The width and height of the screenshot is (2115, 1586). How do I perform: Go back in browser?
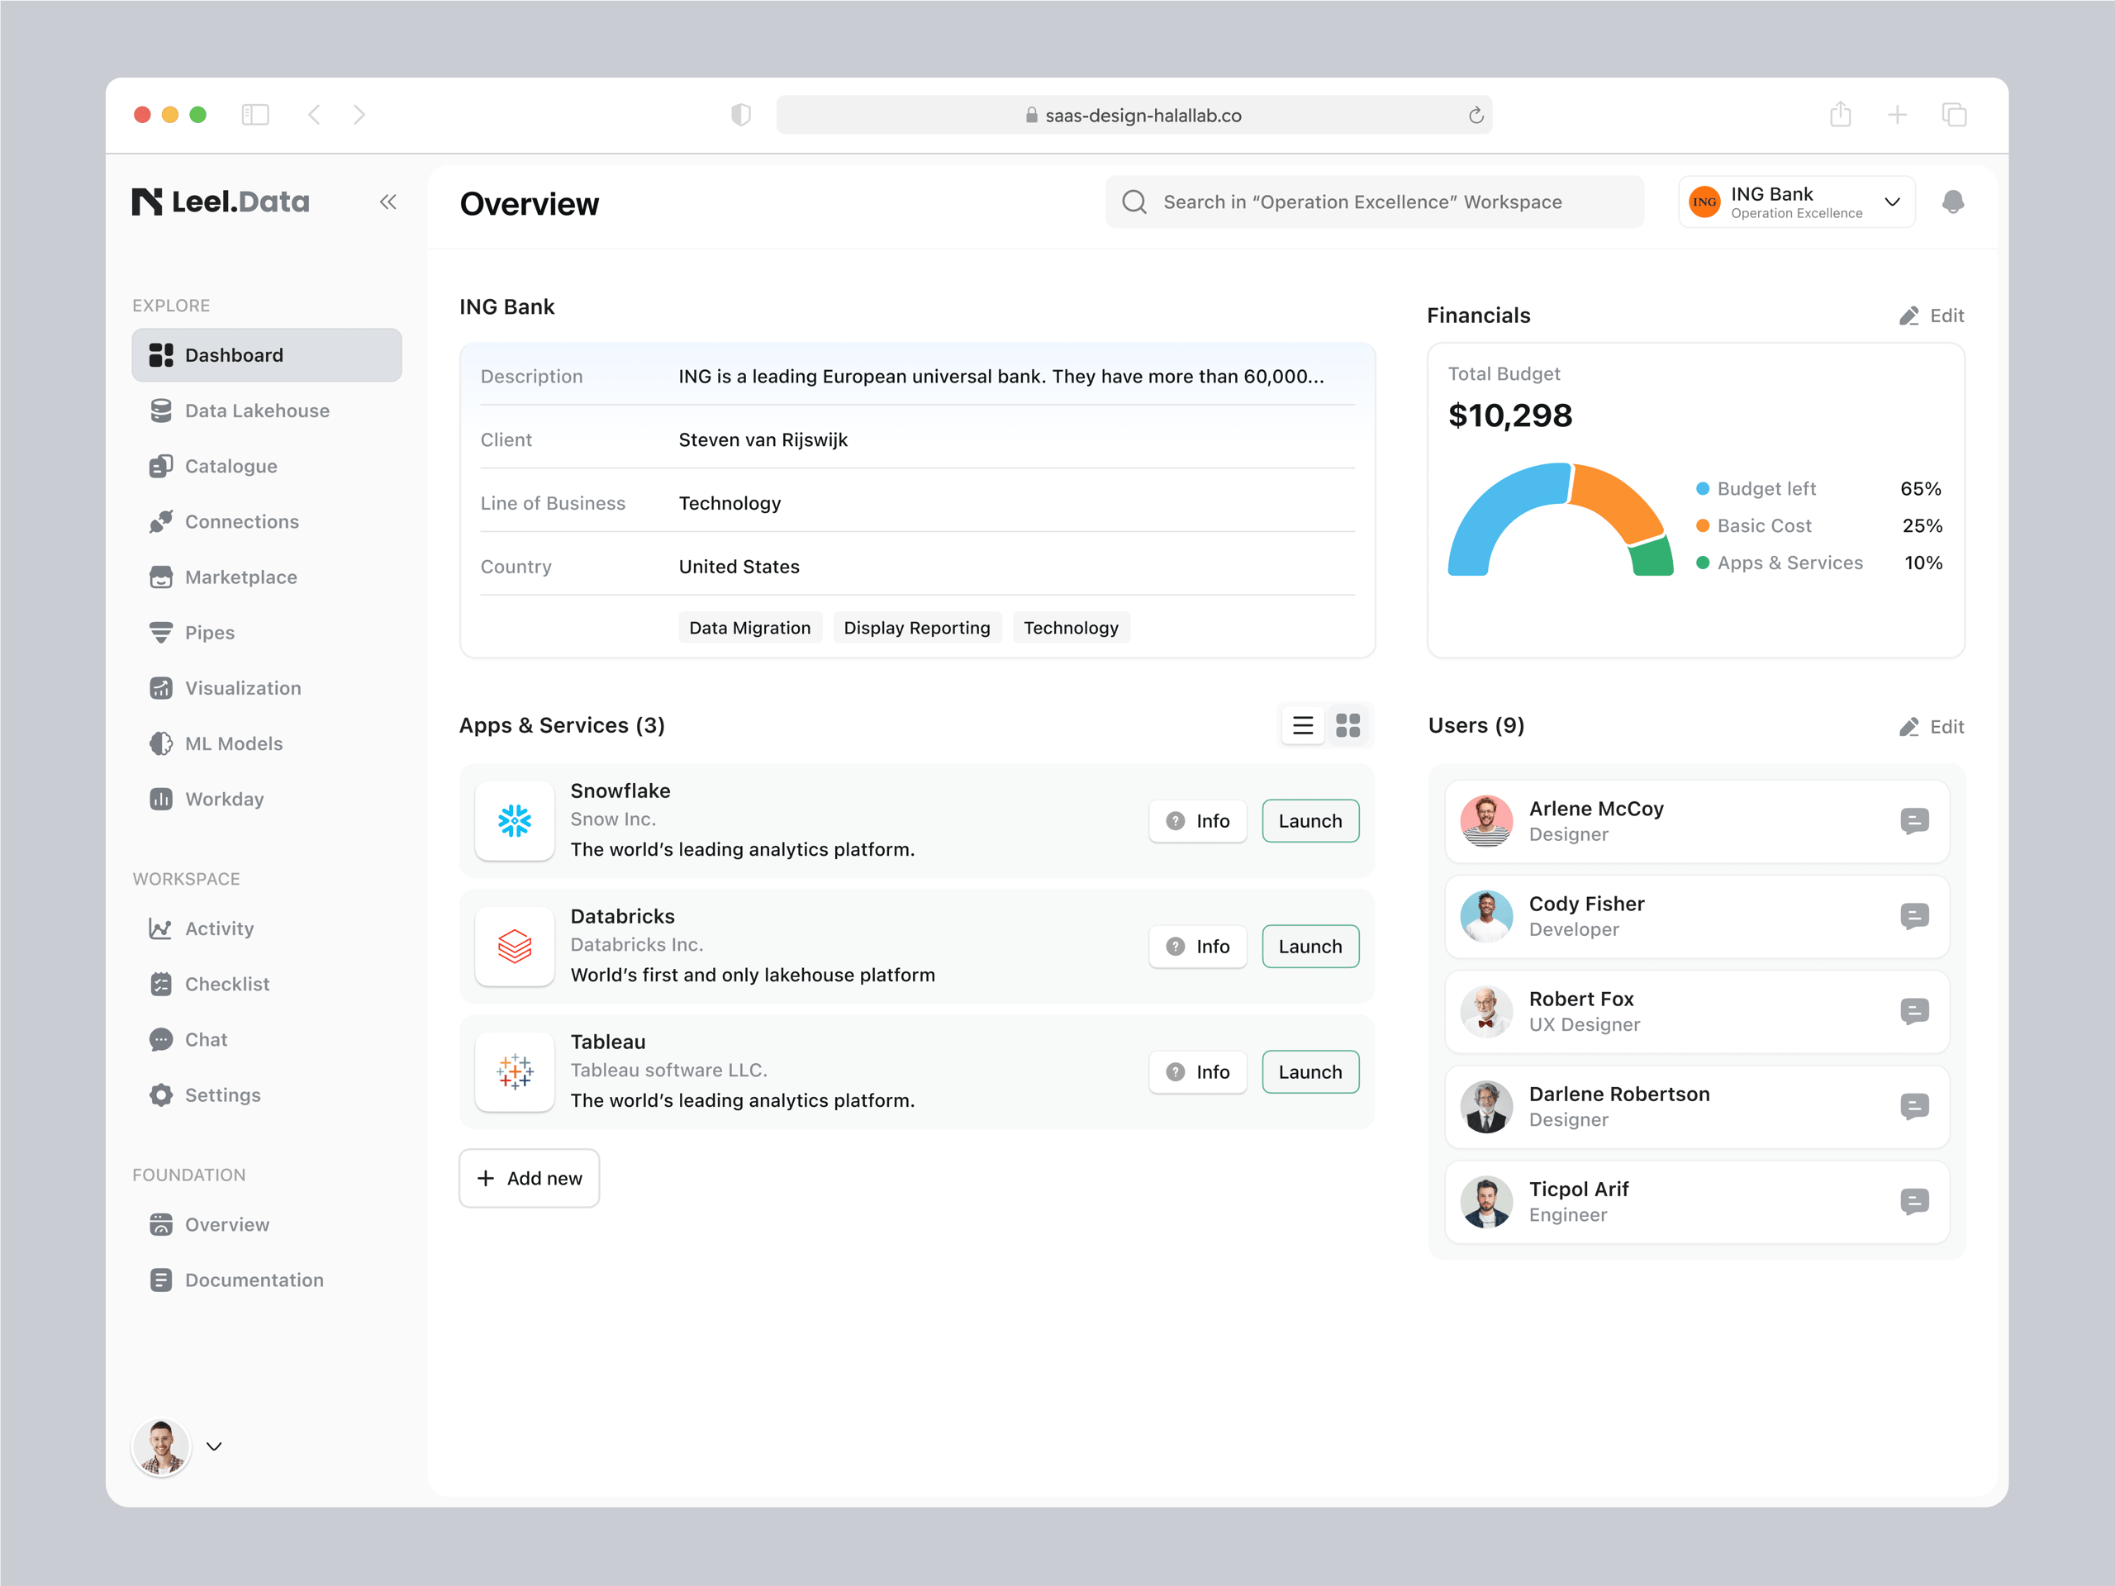(x=314, y=115)
